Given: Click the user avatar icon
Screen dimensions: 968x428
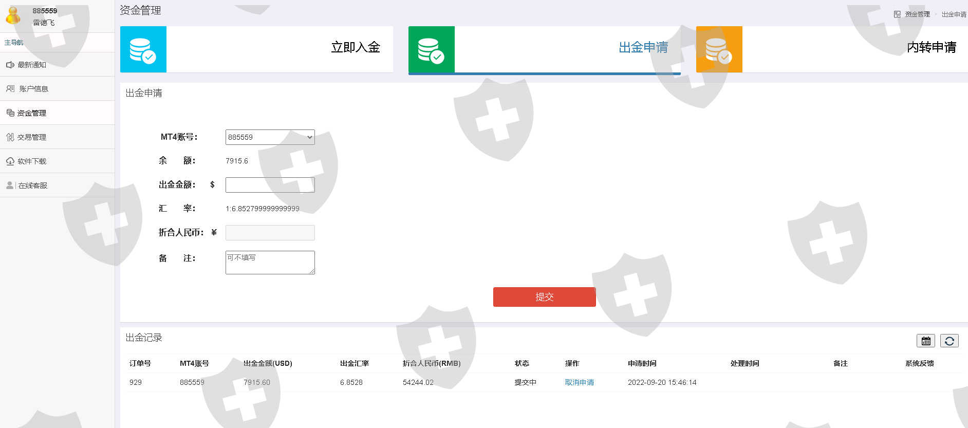Looking at the screenshot, I should (x=13, y=15).
